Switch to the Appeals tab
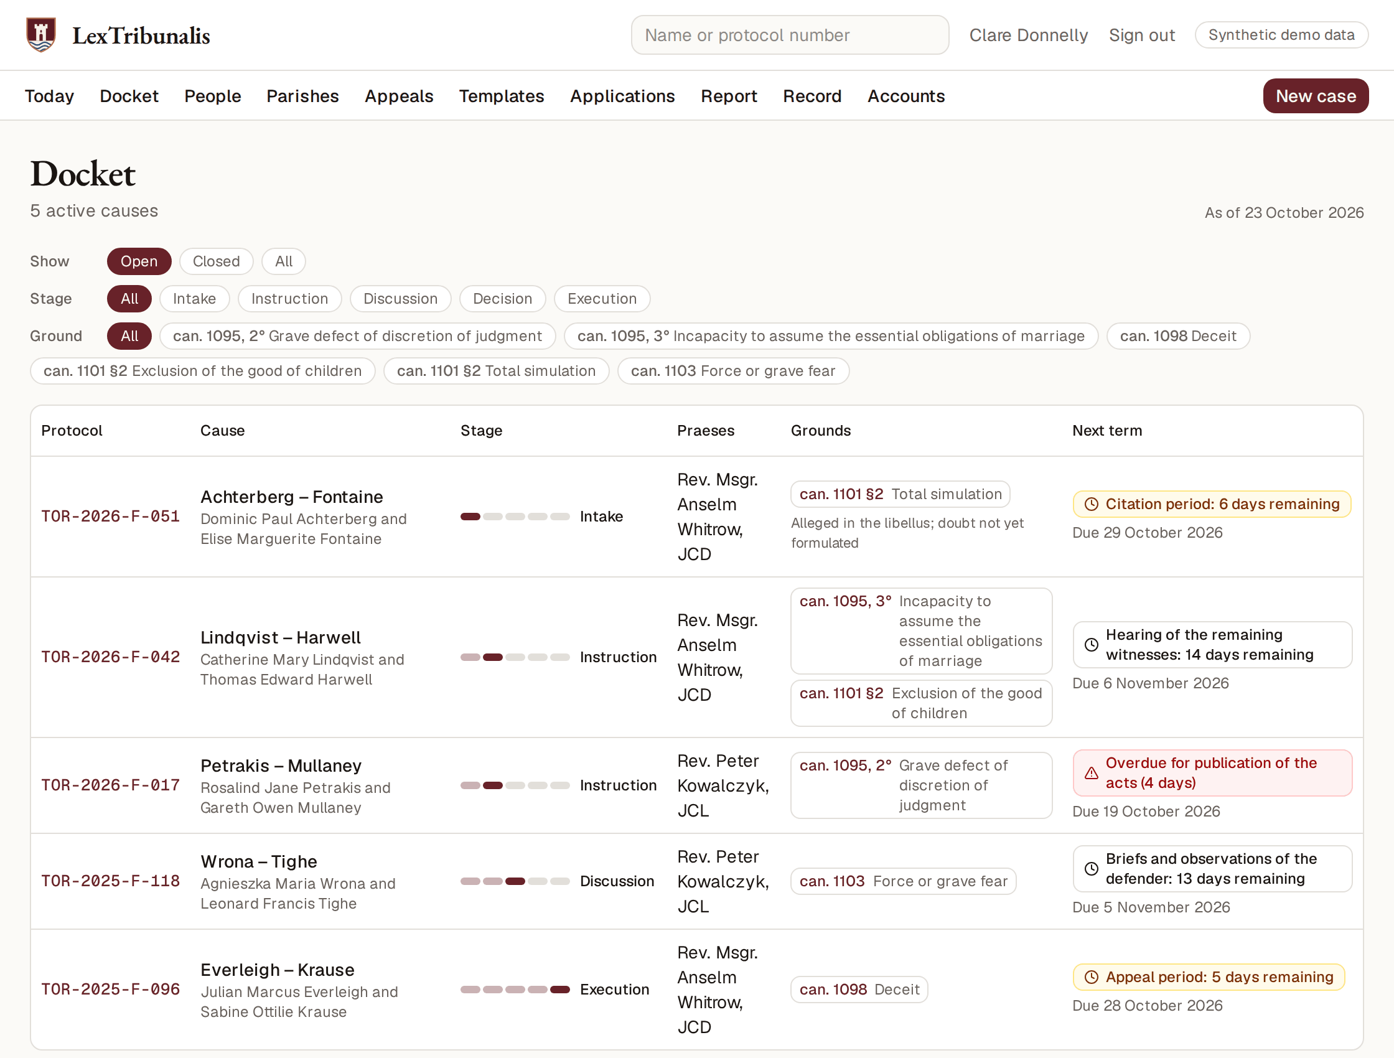Viewport: 1394px width, 1058px height. pyautogui.click(x=399, y=96)
